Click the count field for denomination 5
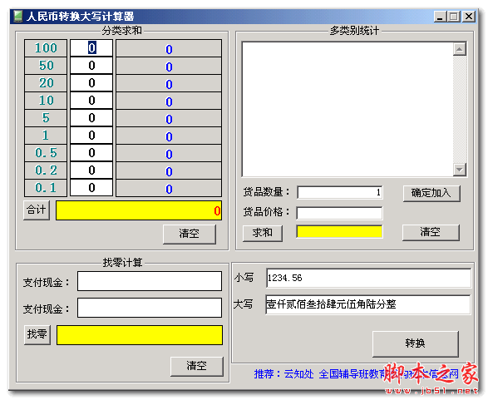The image size is (488, 400). 91,117
